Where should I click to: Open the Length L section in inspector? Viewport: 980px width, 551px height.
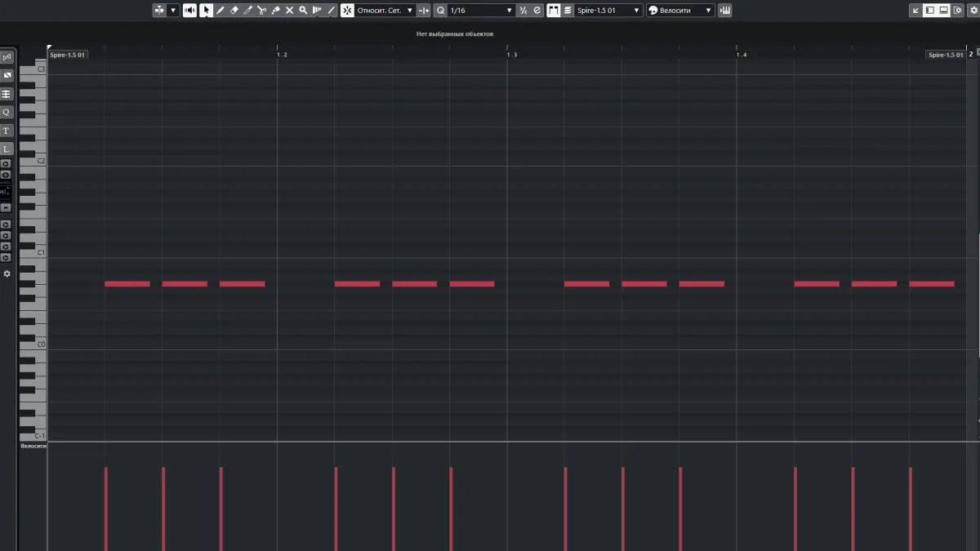(x=7, y=149)
